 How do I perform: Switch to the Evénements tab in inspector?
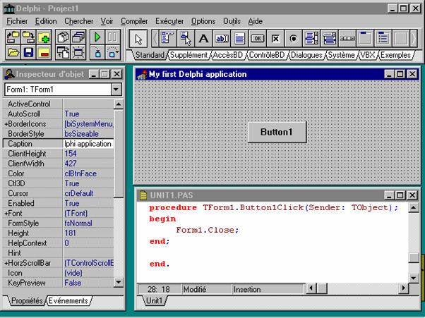pyautogui.click(x=68, y=301)
